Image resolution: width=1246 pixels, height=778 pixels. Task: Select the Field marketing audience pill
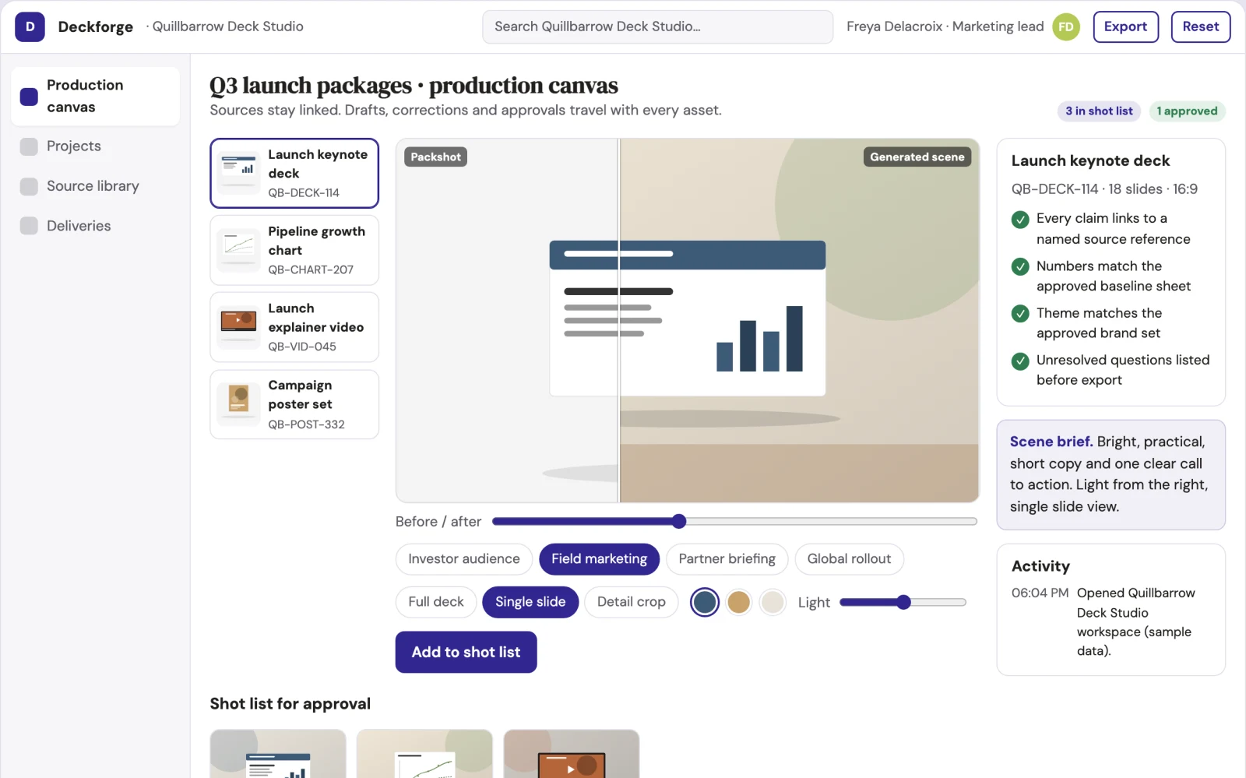599,559
